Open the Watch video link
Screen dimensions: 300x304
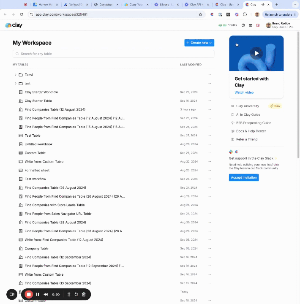click(x=244, y=92)
